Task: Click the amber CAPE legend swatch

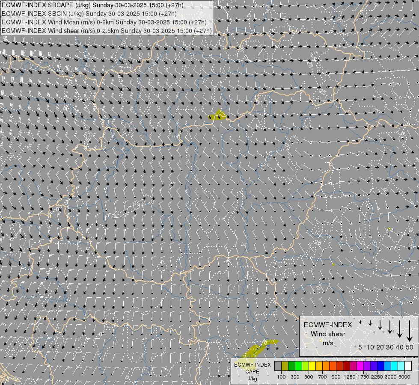Action: [x=319, y=366]
